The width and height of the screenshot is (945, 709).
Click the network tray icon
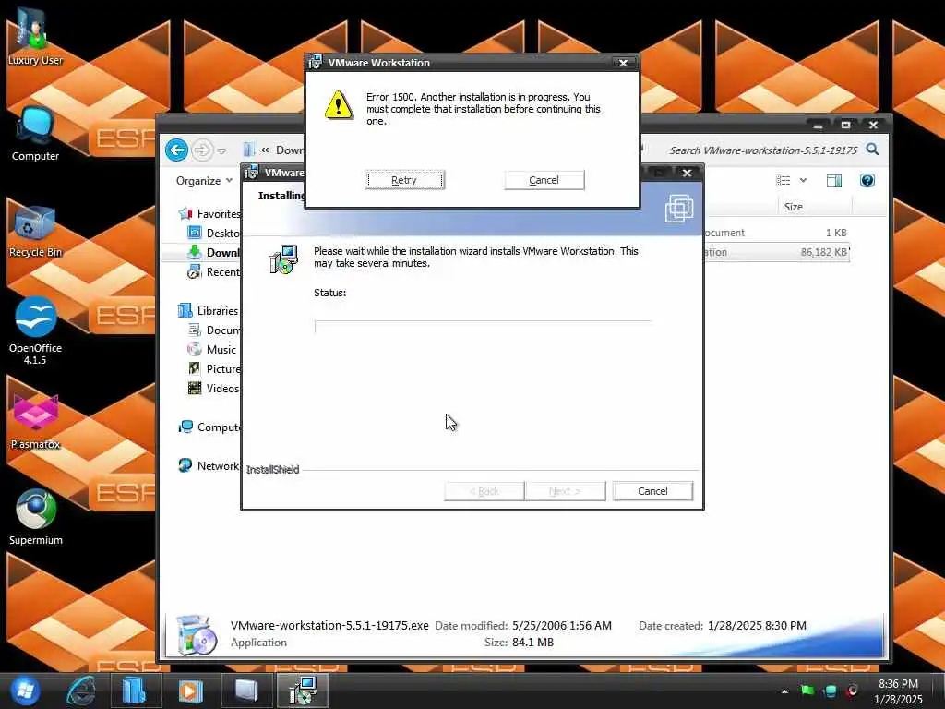tap(830, 691)
